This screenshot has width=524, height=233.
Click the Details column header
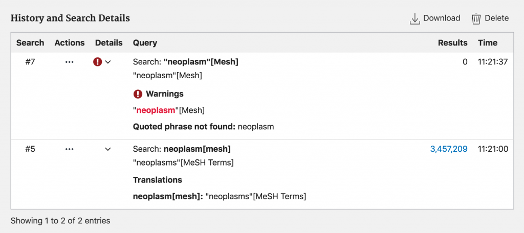[x=109, y=43]
